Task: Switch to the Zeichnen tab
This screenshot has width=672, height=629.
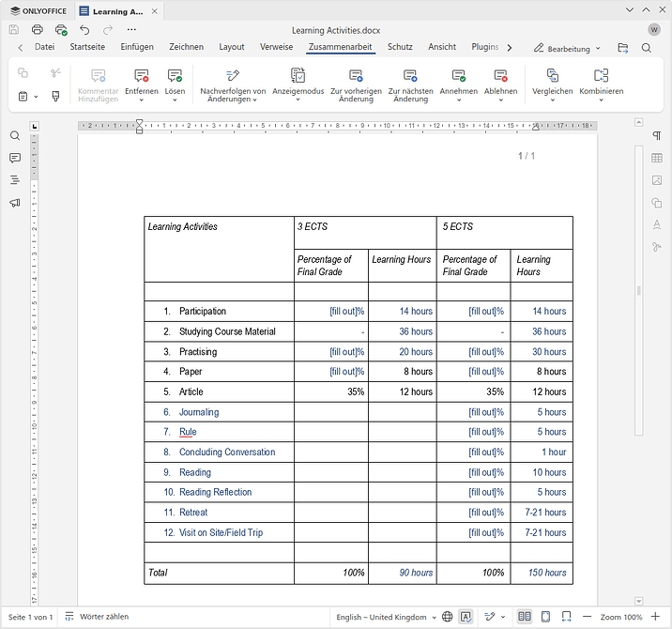Action: click(x=187, y=47)
